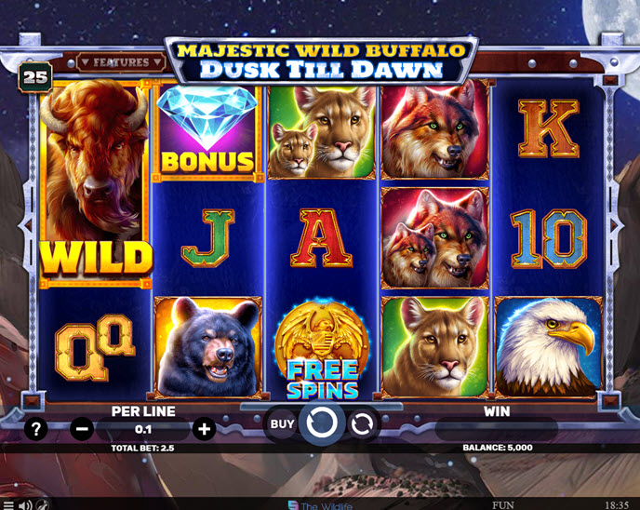Image resolution: width=640 pixels, height=510 pixels.
Task: Click the golden FREE SPINS coin symbol
Action: coord(322,349)
